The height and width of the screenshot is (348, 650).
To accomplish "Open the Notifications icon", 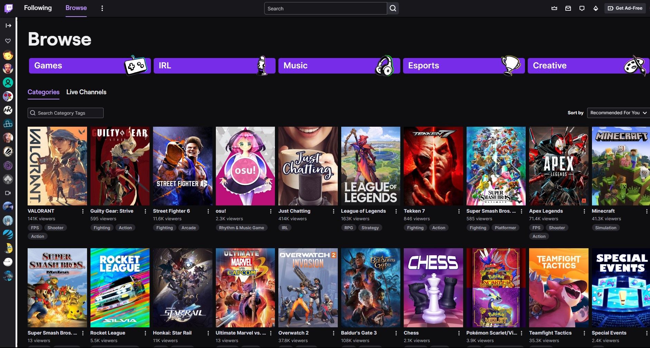I will click(x=582, y=8).
